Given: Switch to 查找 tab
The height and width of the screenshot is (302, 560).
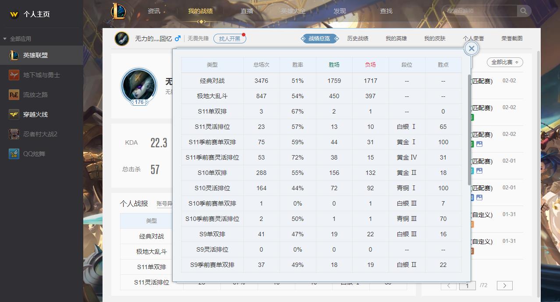Looking at the screenshot, I should click(x=386, y=11).
